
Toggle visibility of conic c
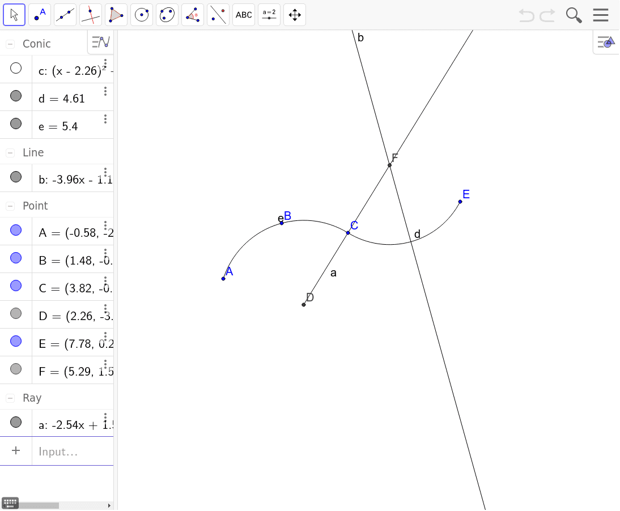coord(16,69)
